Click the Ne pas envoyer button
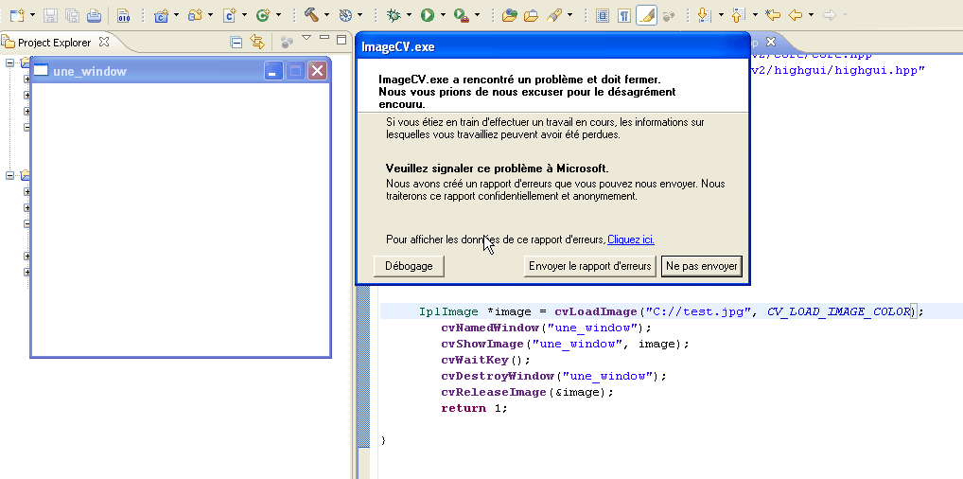Screen dimensions: 963x479 (702, 266)
